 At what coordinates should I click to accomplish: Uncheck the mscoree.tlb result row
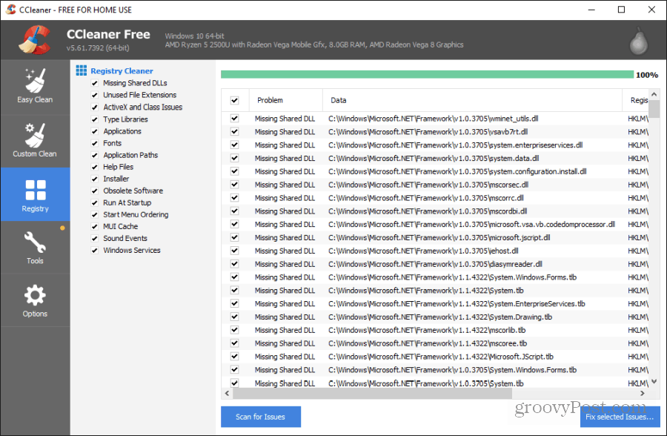click(x=234, y=343)
